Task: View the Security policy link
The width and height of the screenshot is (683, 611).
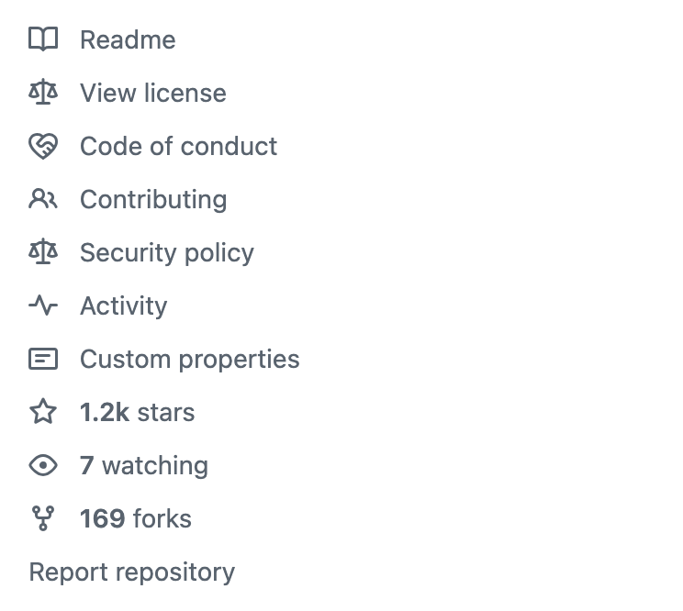Action: [x=167, y=252]
